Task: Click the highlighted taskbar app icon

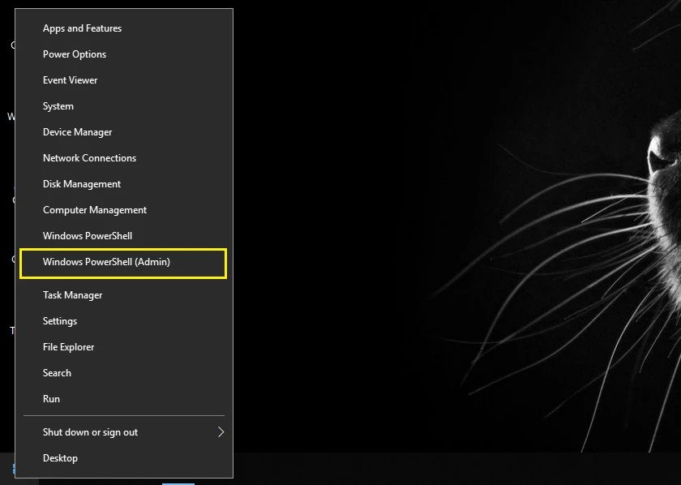Action: click(x=177, y=482)
